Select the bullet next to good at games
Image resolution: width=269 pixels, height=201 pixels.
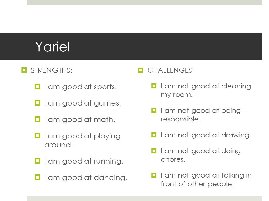pyautogui.click(x=38, y=103)
